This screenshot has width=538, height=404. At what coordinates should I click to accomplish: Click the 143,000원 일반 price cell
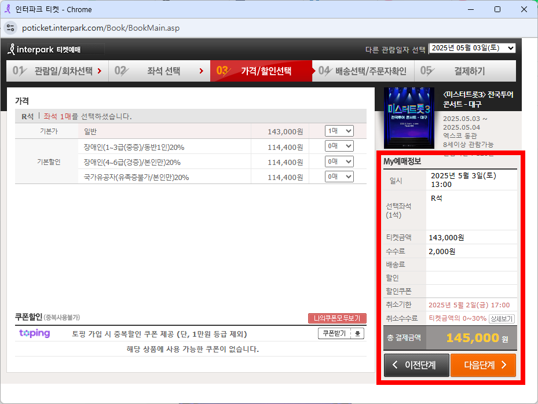point(286,132)
